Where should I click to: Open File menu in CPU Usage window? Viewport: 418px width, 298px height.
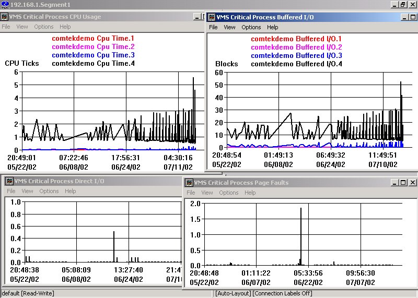6,27
